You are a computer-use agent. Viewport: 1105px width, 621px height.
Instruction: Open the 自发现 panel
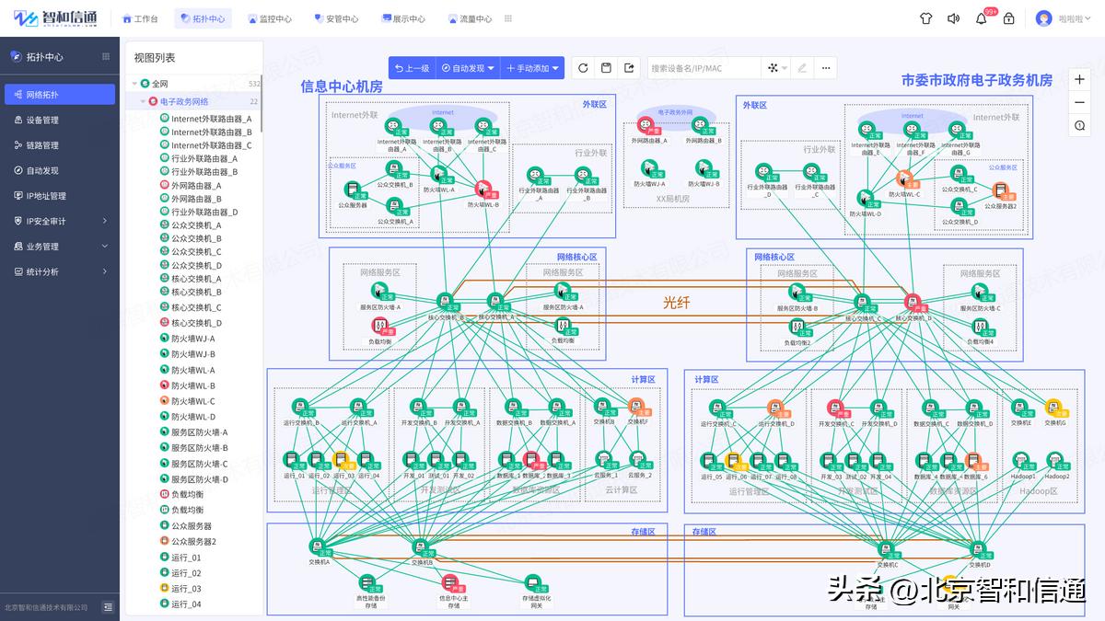[x=55, y=169]
